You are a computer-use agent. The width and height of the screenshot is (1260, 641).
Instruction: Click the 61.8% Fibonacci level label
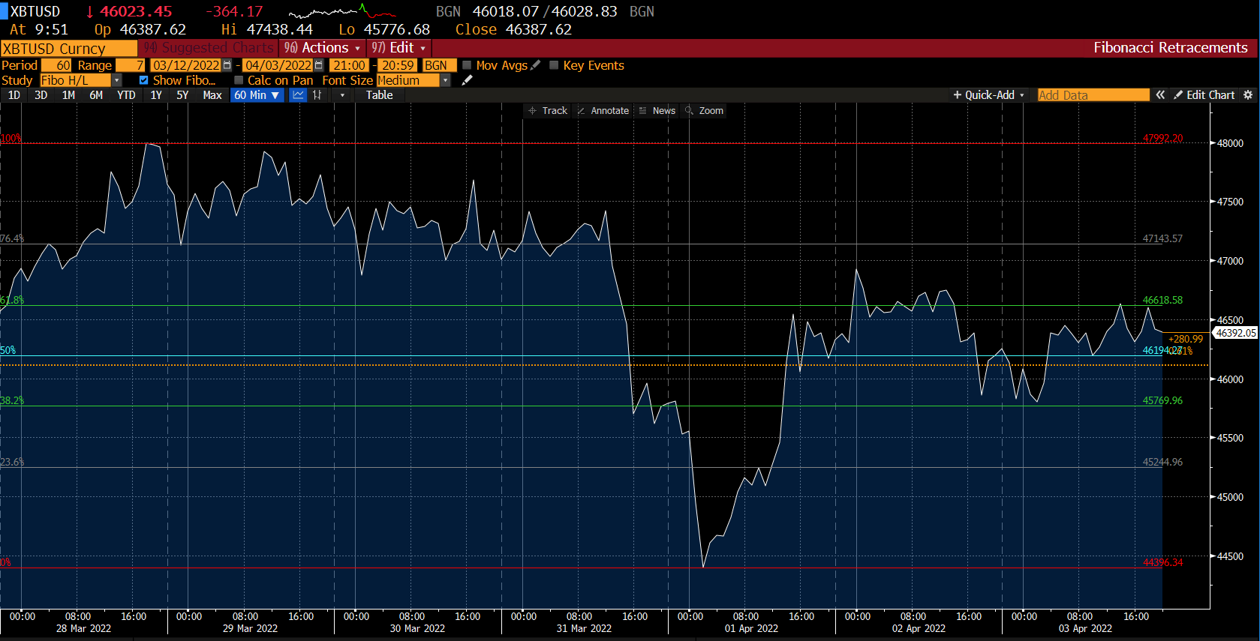[x=12, y=300]
